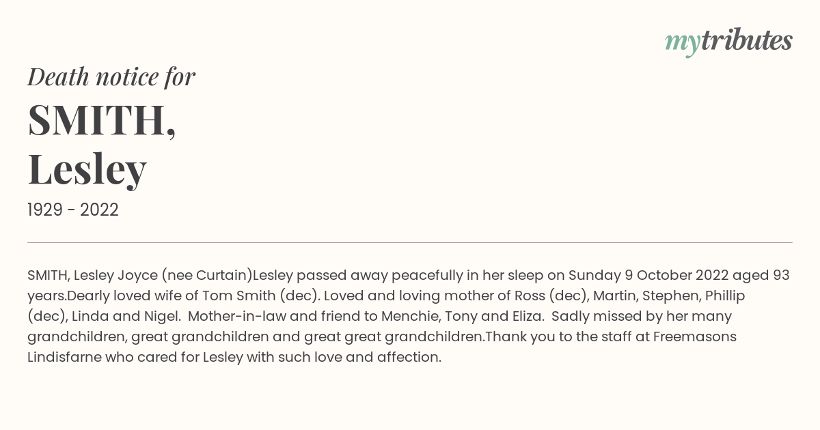The width and height of the screenshot is (820, 430).
Task: Click the word "Freemasons" in the notice
Action: (695, 337)
